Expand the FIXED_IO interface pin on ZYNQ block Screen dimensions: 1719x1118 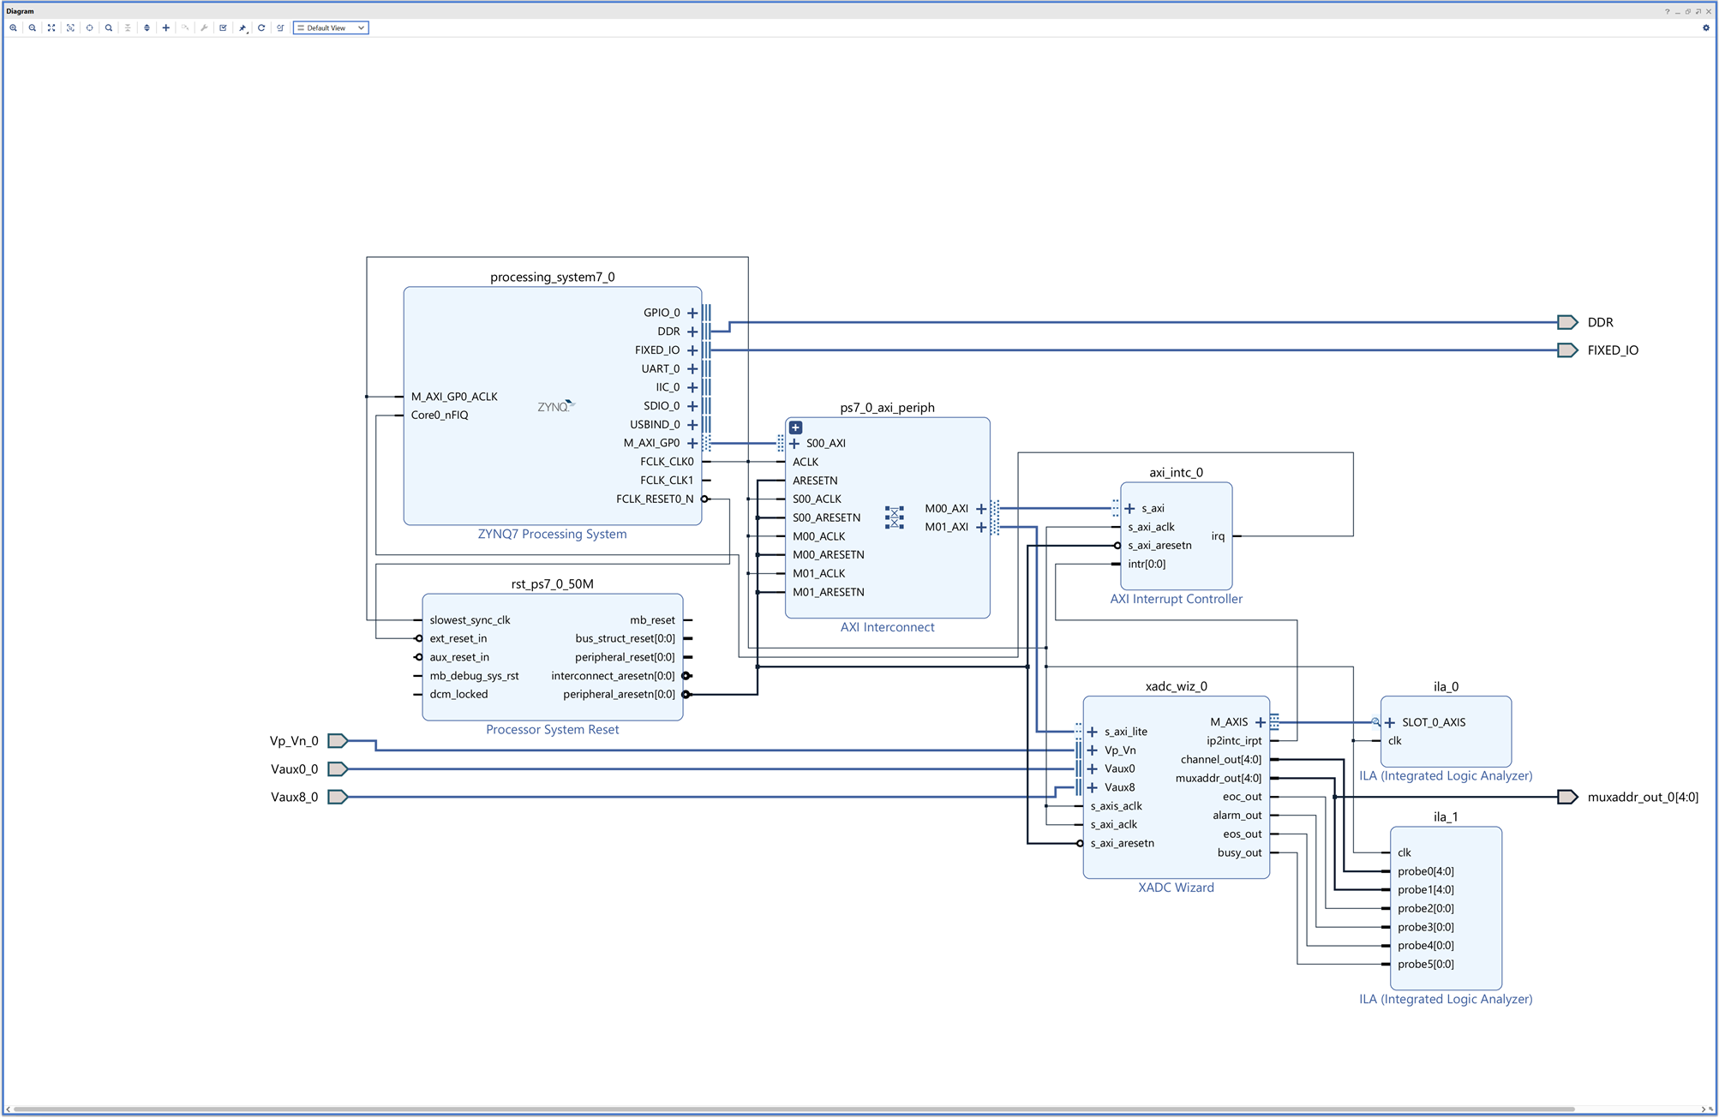[x=692, y=350]
